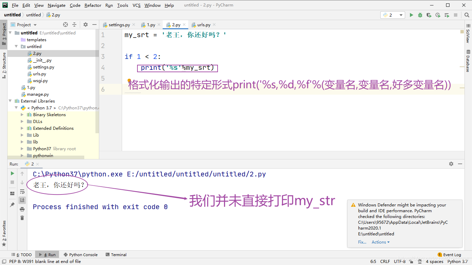Image resolution: width=472 pixels, height=265 pixels.
Task: Click the CRLF line separator widget
Action: click(x=385, y=262)
